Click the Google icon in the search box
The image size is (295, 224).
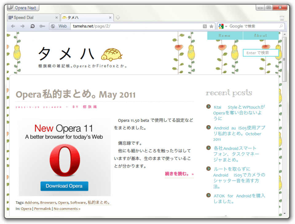point(221,26)
